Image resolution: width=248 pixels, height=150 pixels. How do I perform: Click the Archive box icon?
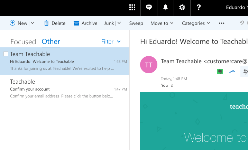[76, 23]
